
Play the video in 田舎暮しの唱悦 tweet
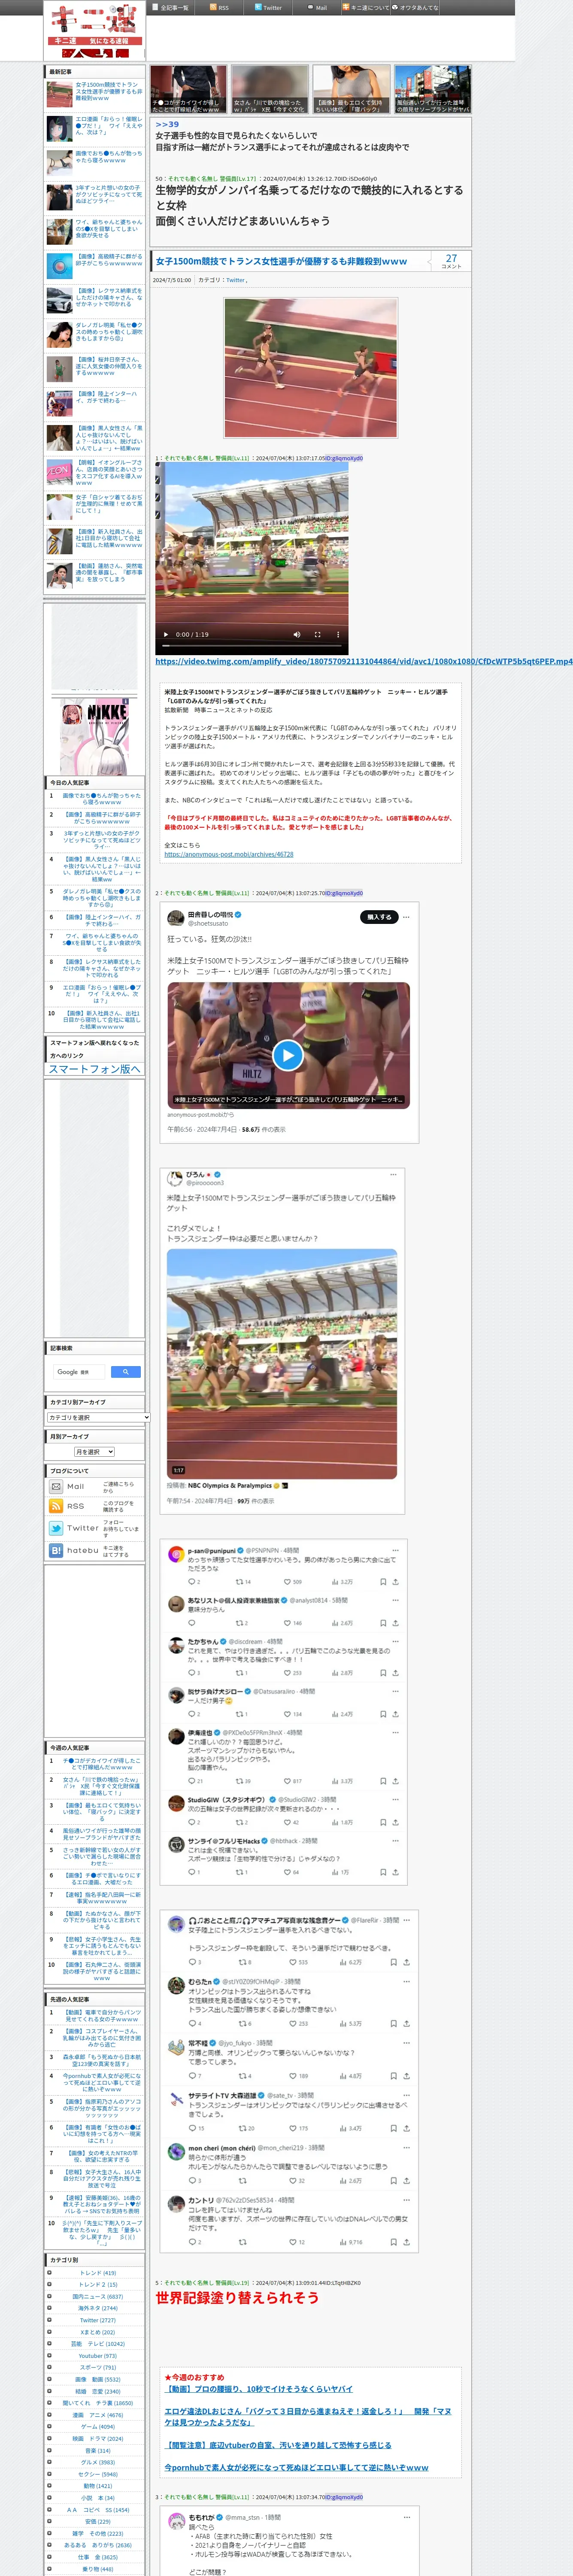coord(288,1054)
